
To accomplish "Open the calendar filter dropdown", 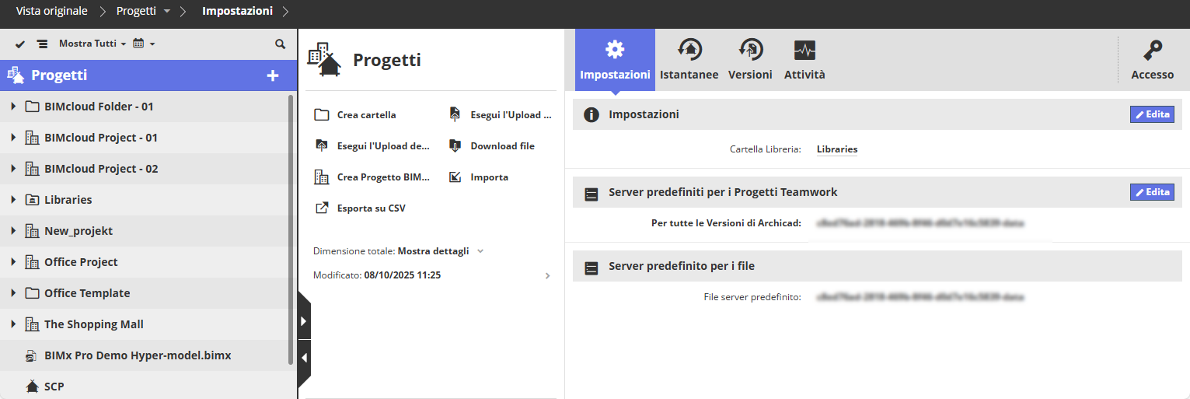I will tap(144, 44).
